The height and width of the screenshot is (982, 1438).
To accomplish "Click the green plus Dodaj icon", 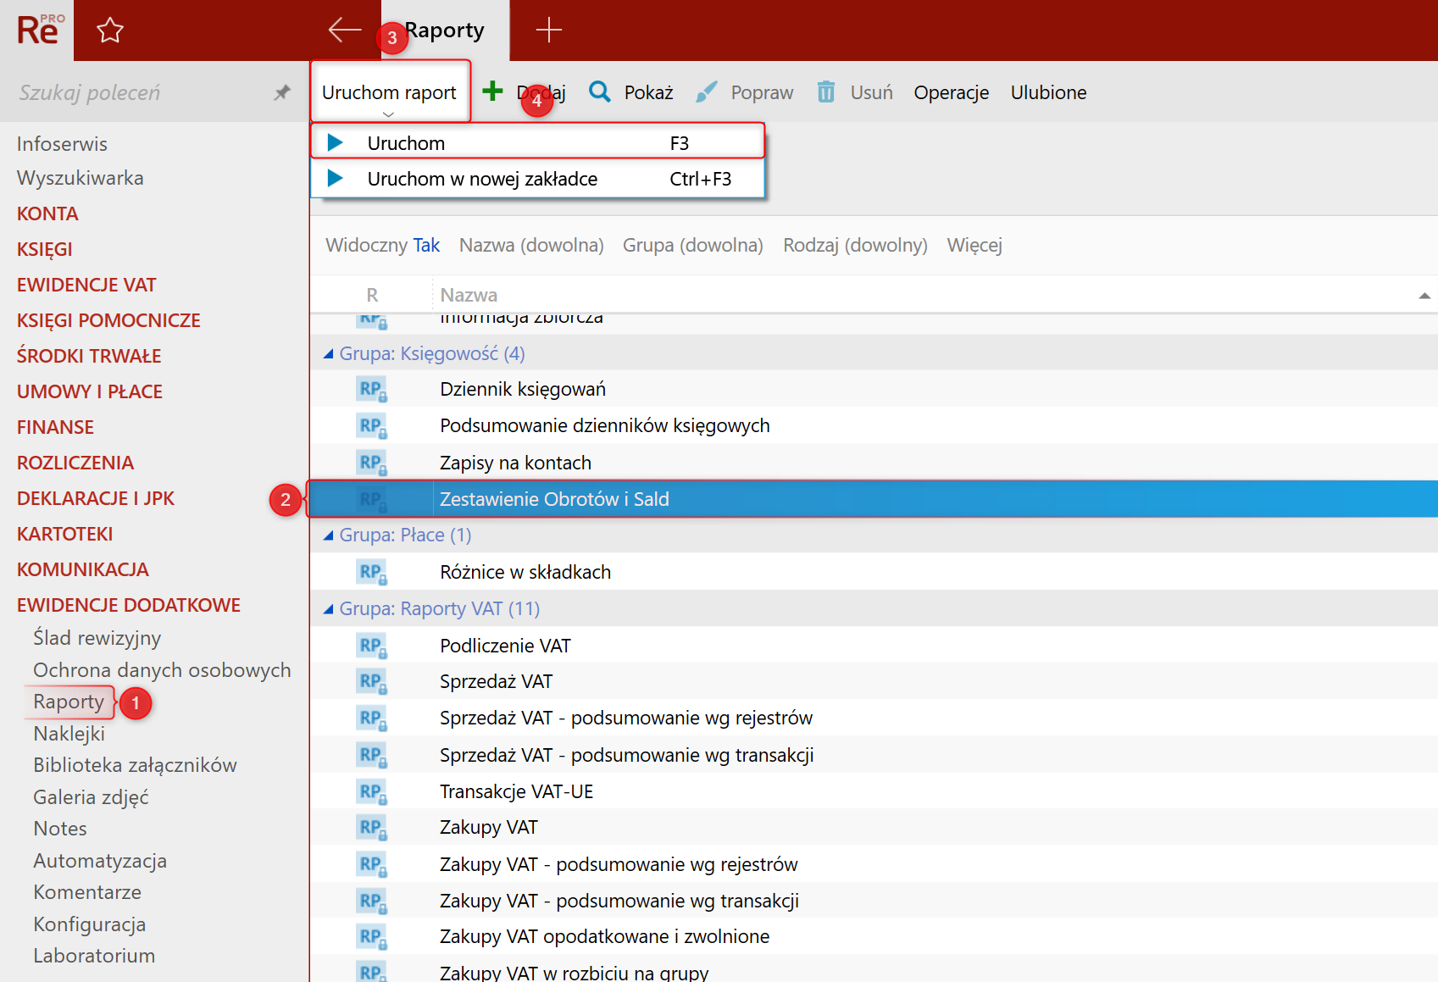I will tap(492, 92).
